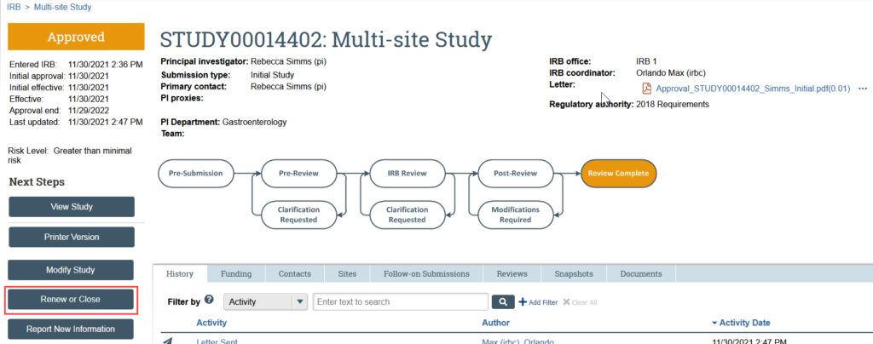Click the Clear All X icon
873x344 pixels.
[565, 302]
